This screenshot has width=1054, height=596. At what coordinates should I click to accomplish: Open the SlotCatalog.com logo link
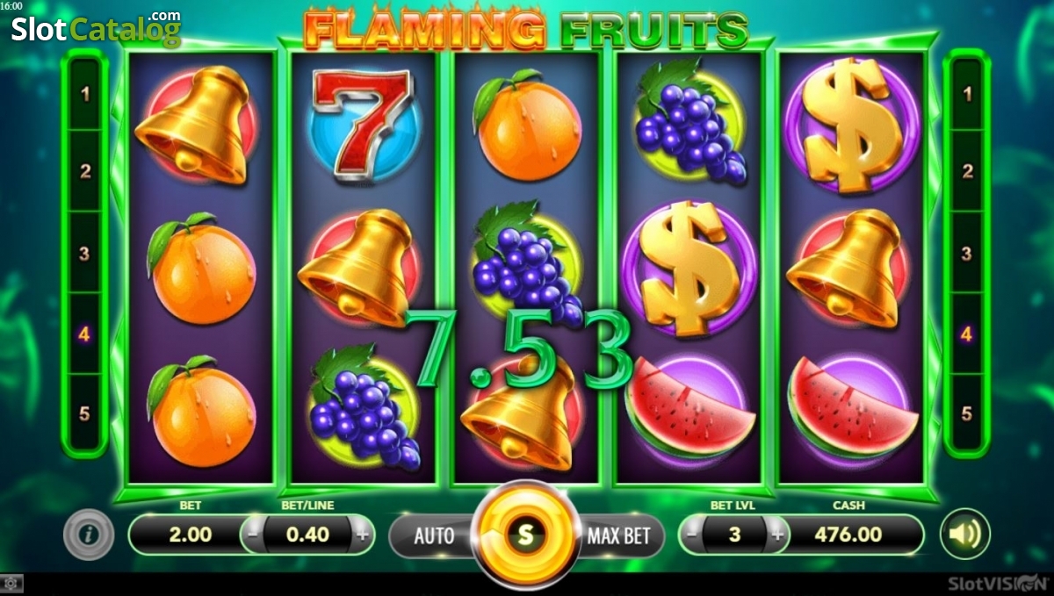(x=96, y=29)
